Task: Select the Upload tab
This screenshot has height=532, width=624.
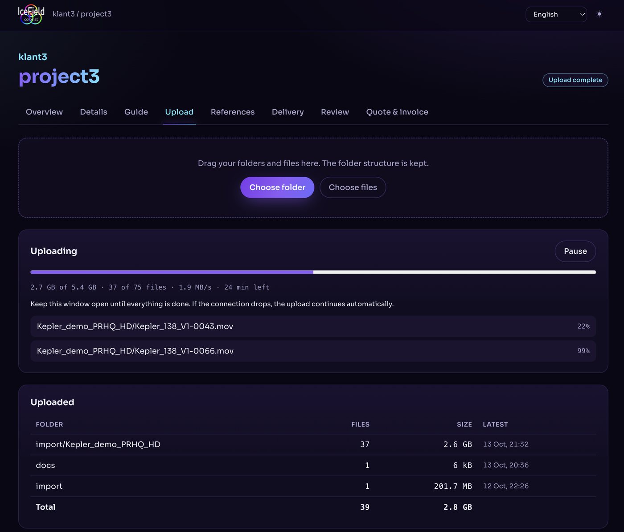Action: [x=179, y=112]
